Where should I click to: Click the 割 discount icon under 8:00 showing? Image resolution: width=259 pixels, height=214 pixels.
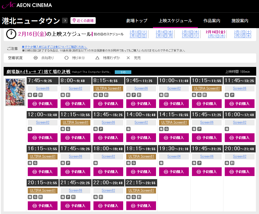[68, 95]
